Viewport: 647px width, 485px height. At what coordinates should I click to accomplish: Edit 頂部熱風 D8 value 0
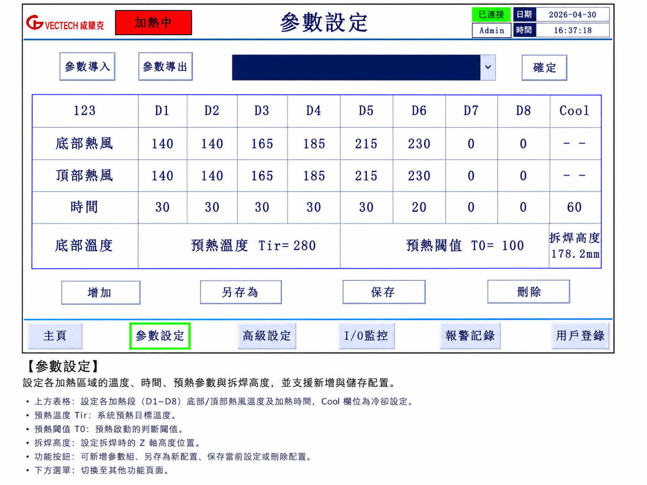click(523, 176)
